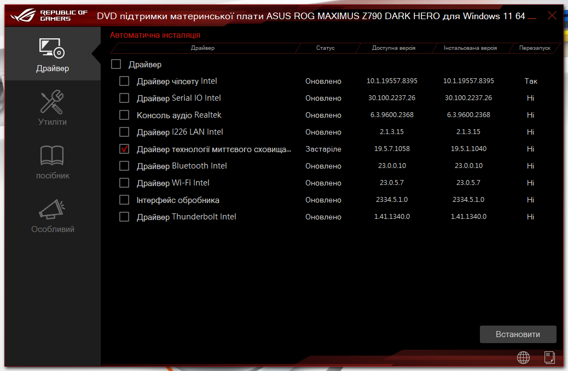Viewport: 568px width, 371px height.
Task: Click the Статус column header
Action: (x=326, y=48)
